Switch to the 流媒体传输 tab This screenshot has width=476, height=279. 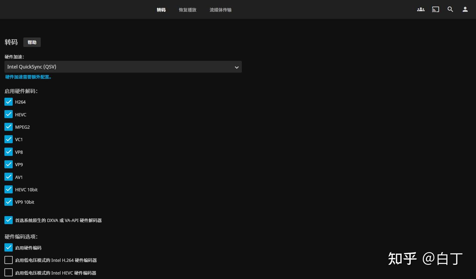[220, 10]
